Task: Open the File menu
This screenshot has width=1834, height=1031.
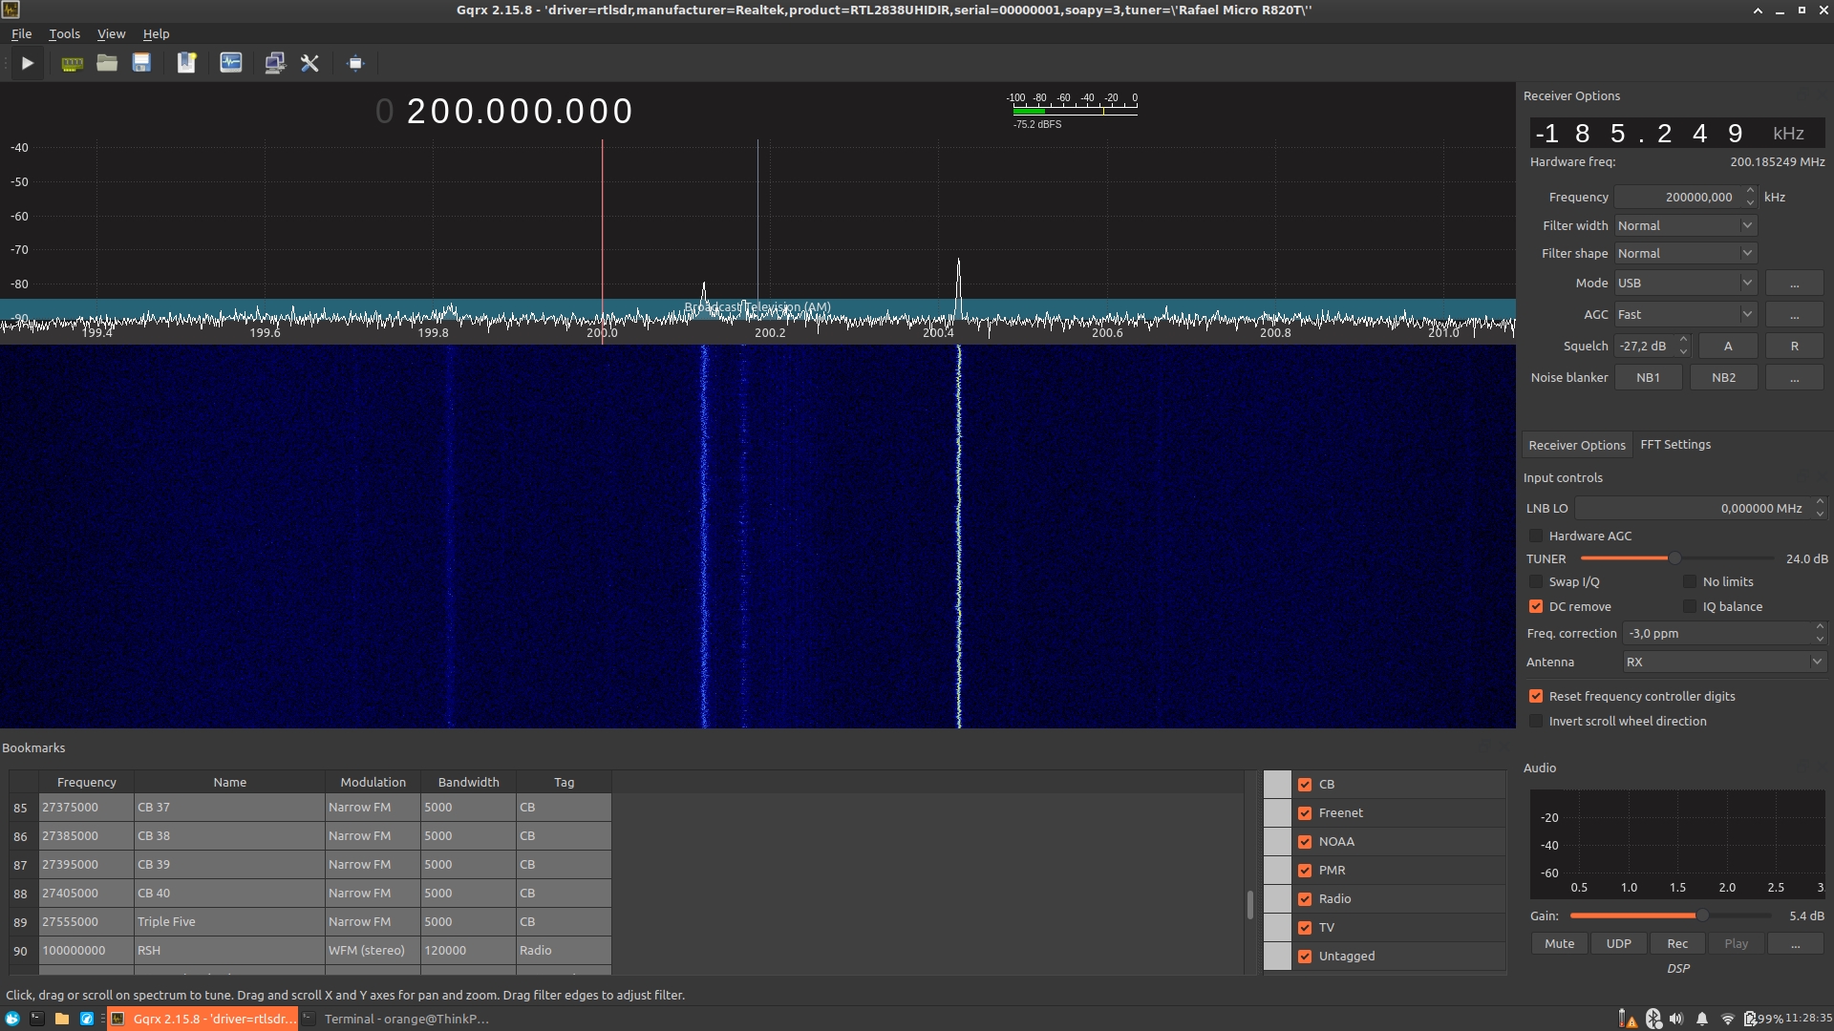Action: tap(21, 33)
